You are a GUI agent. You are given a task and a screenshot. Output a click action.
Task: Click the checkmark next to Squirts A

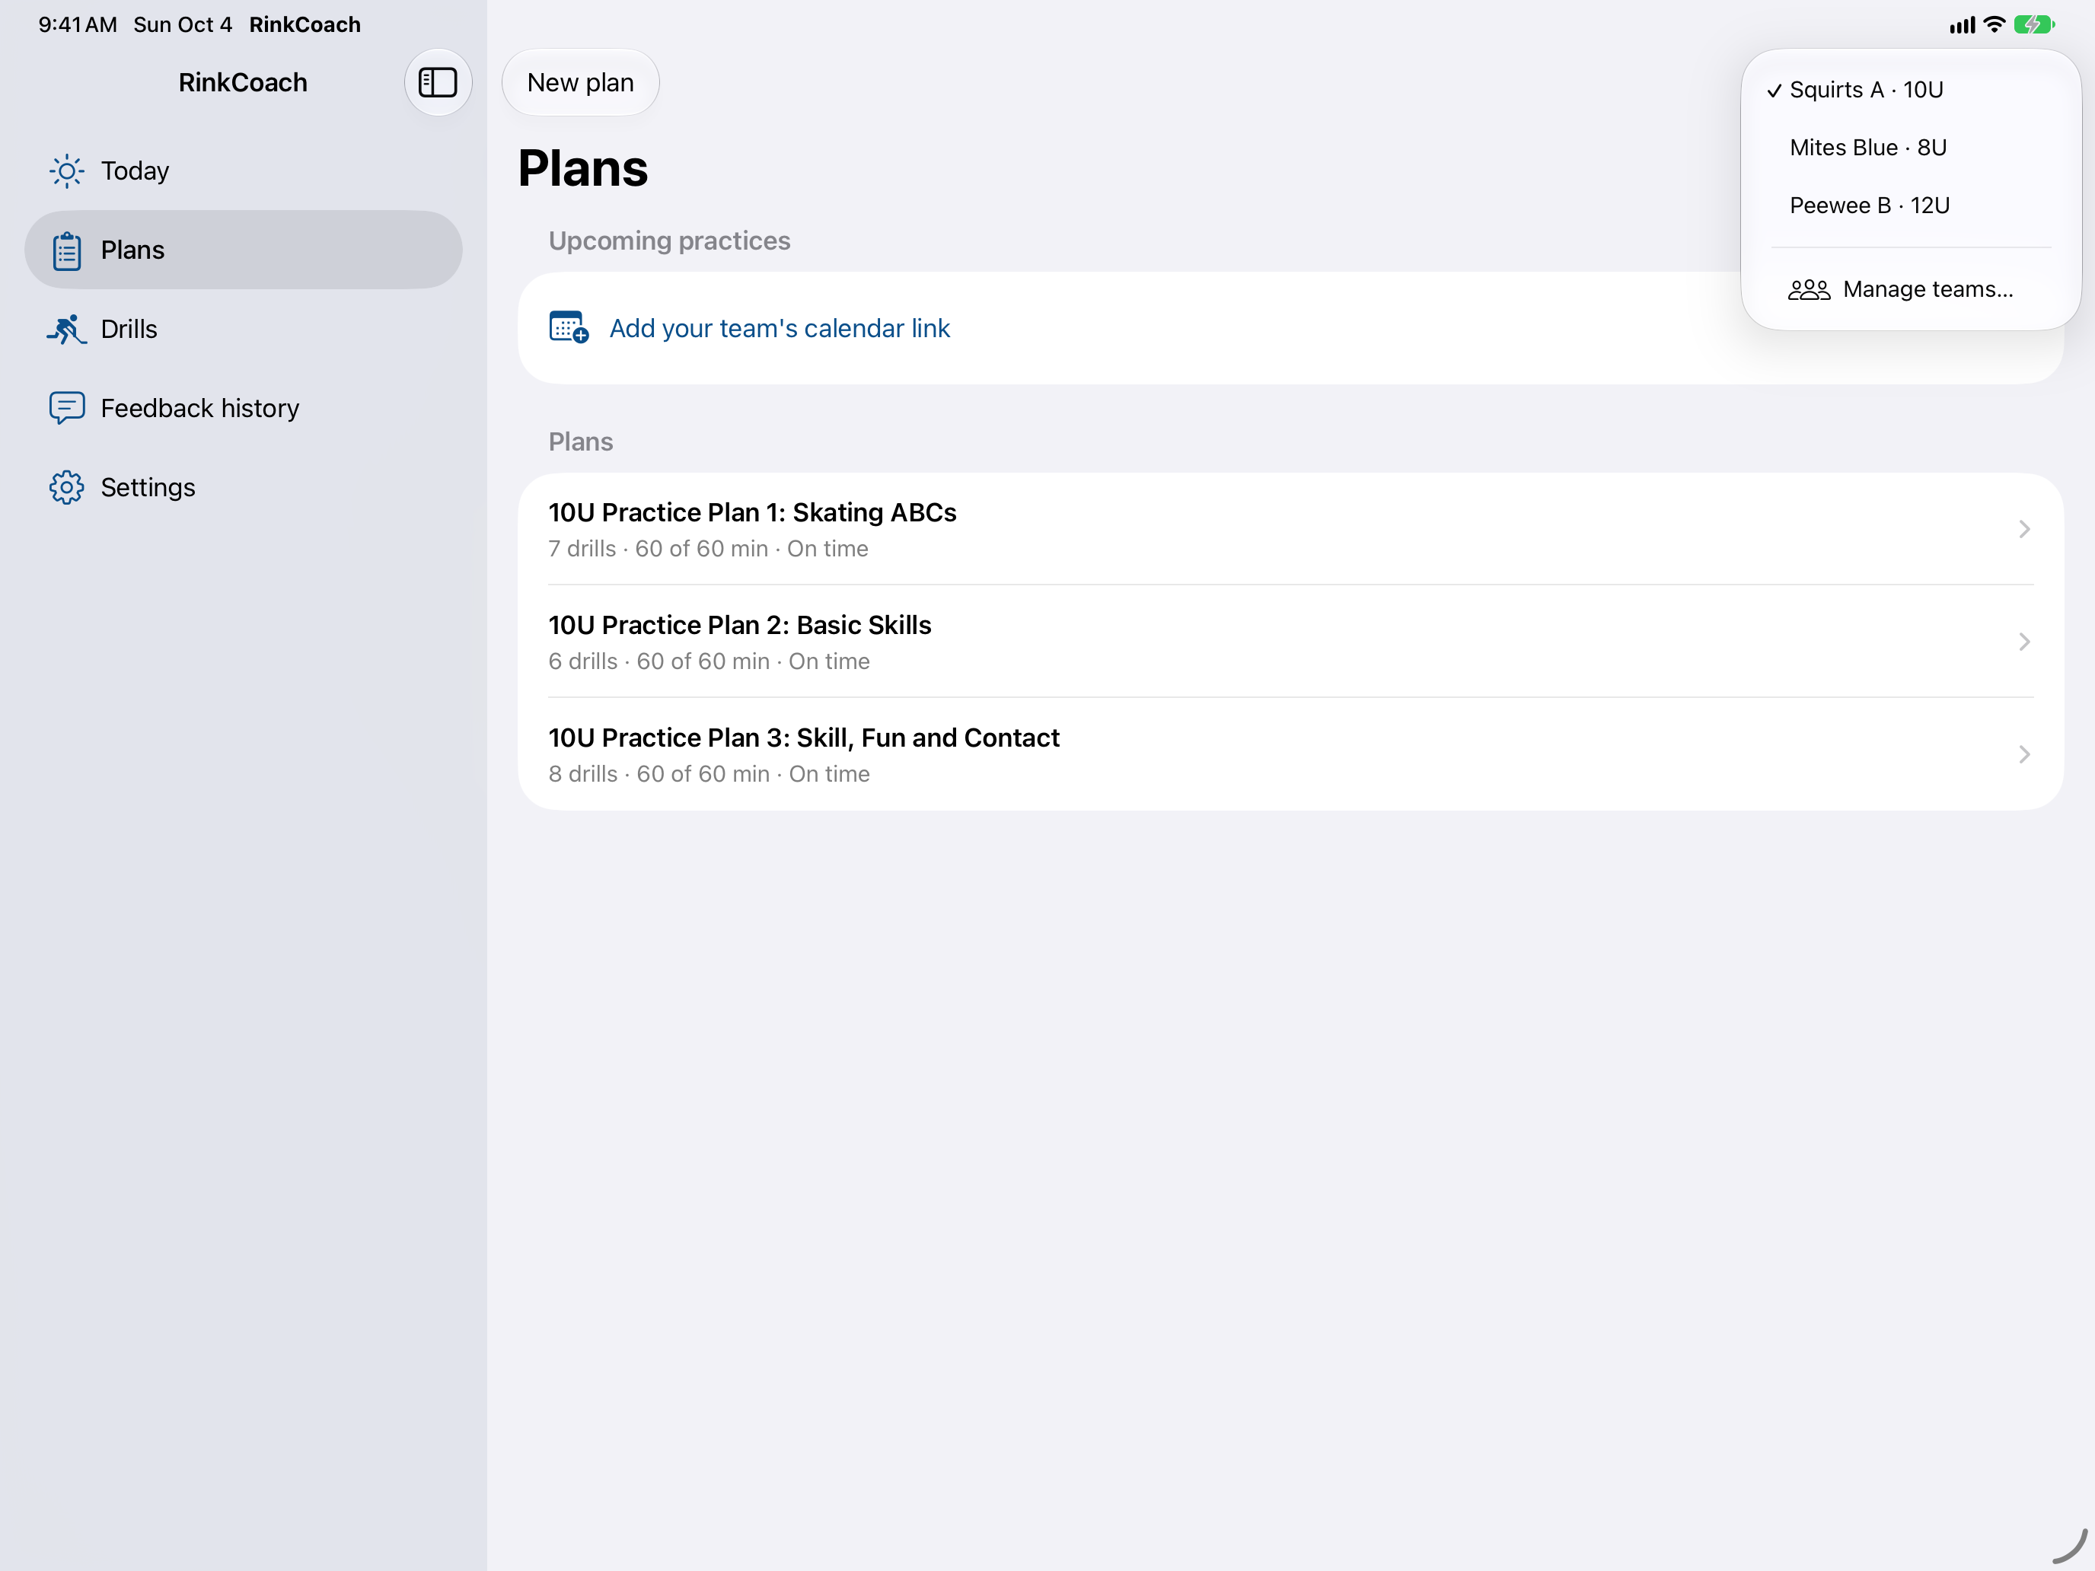tap(1774, 91)
